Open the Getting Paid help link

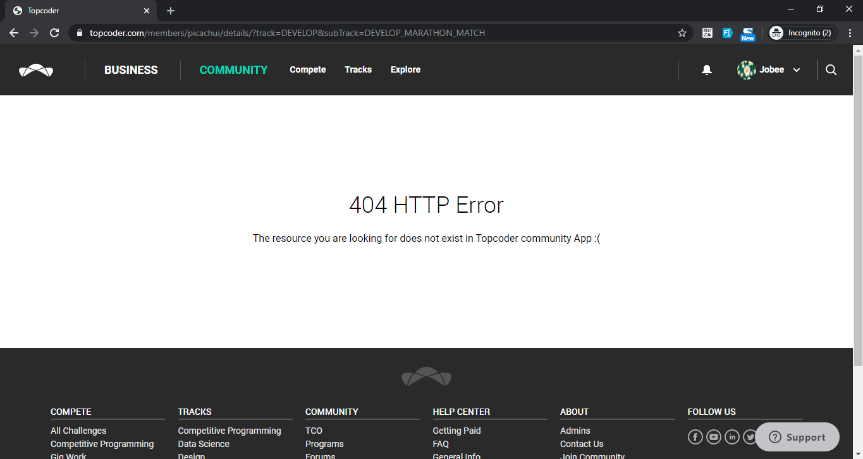(456, 430)
